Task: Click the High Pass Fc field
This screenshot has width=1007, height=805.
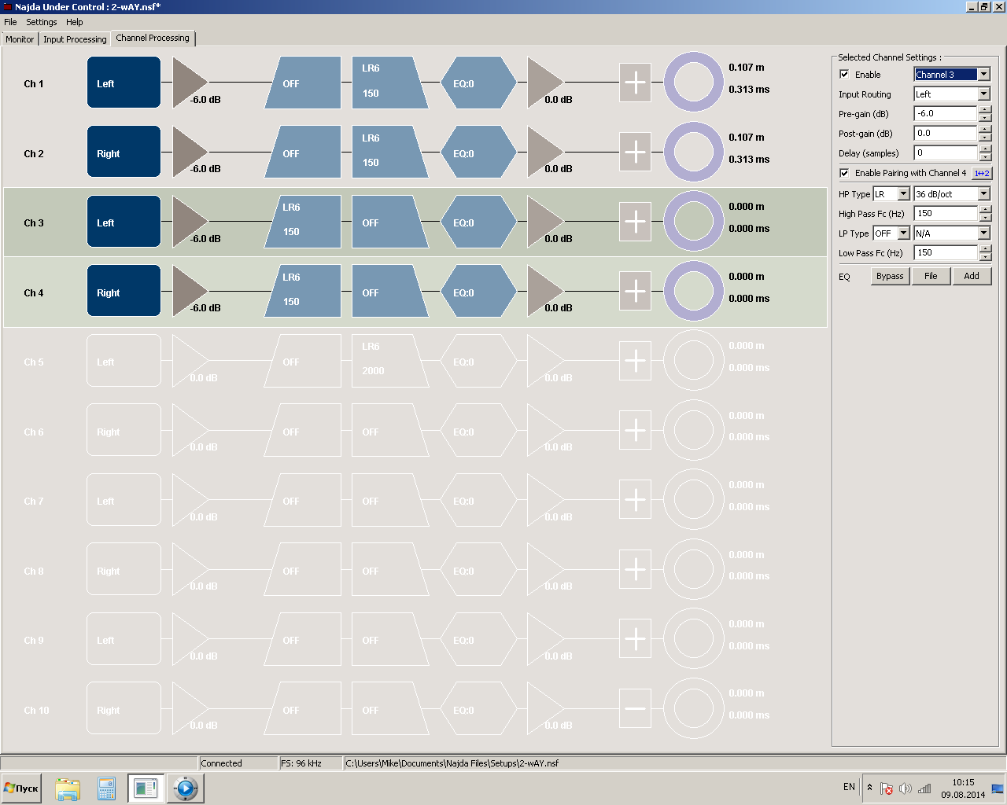Action: (x=946, y=214)
